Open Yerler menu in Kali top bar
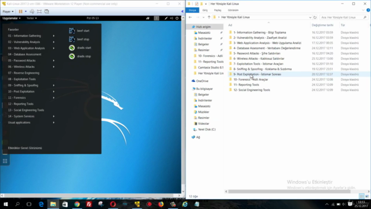Image resolution: width=371 pixels, height=209 pixels. [31, 18]
